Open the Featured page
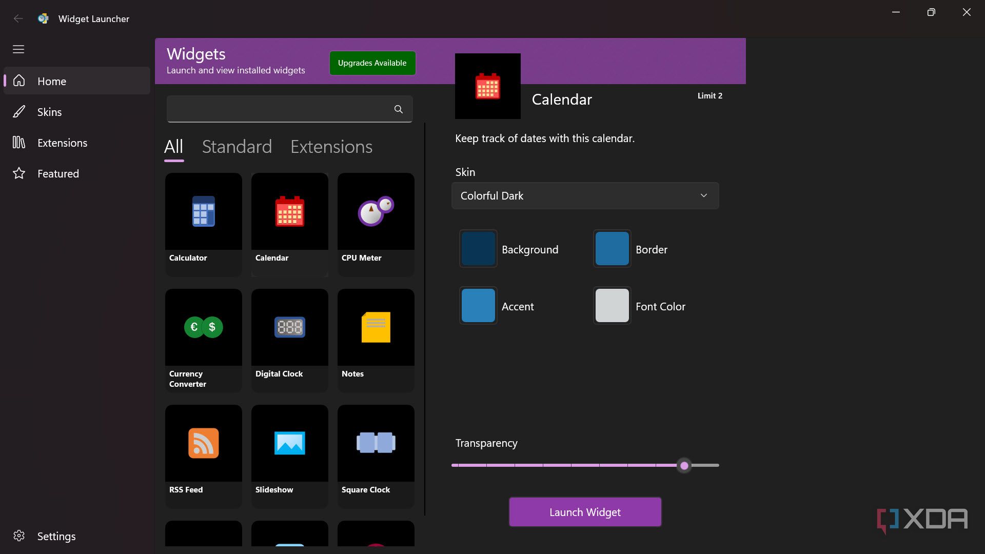The image size is (985, 554). pos(77,173)
